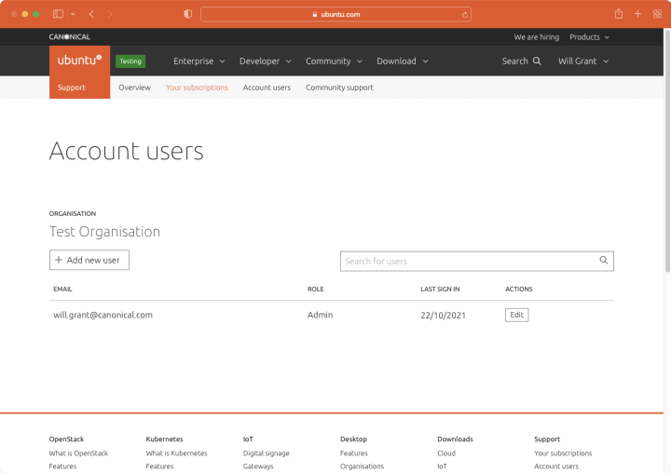Focus the Search for users field
This screenshot has width=671, height=473.
click(x=477, y=261)
